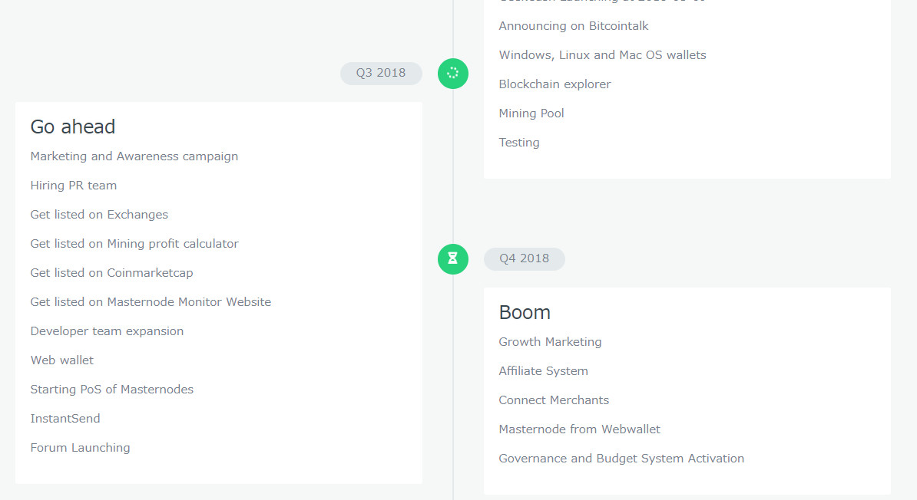The height and width of the screenshot is (500, 917).
Task: Click the Boom heading
Action: click(x=525, y=313)
